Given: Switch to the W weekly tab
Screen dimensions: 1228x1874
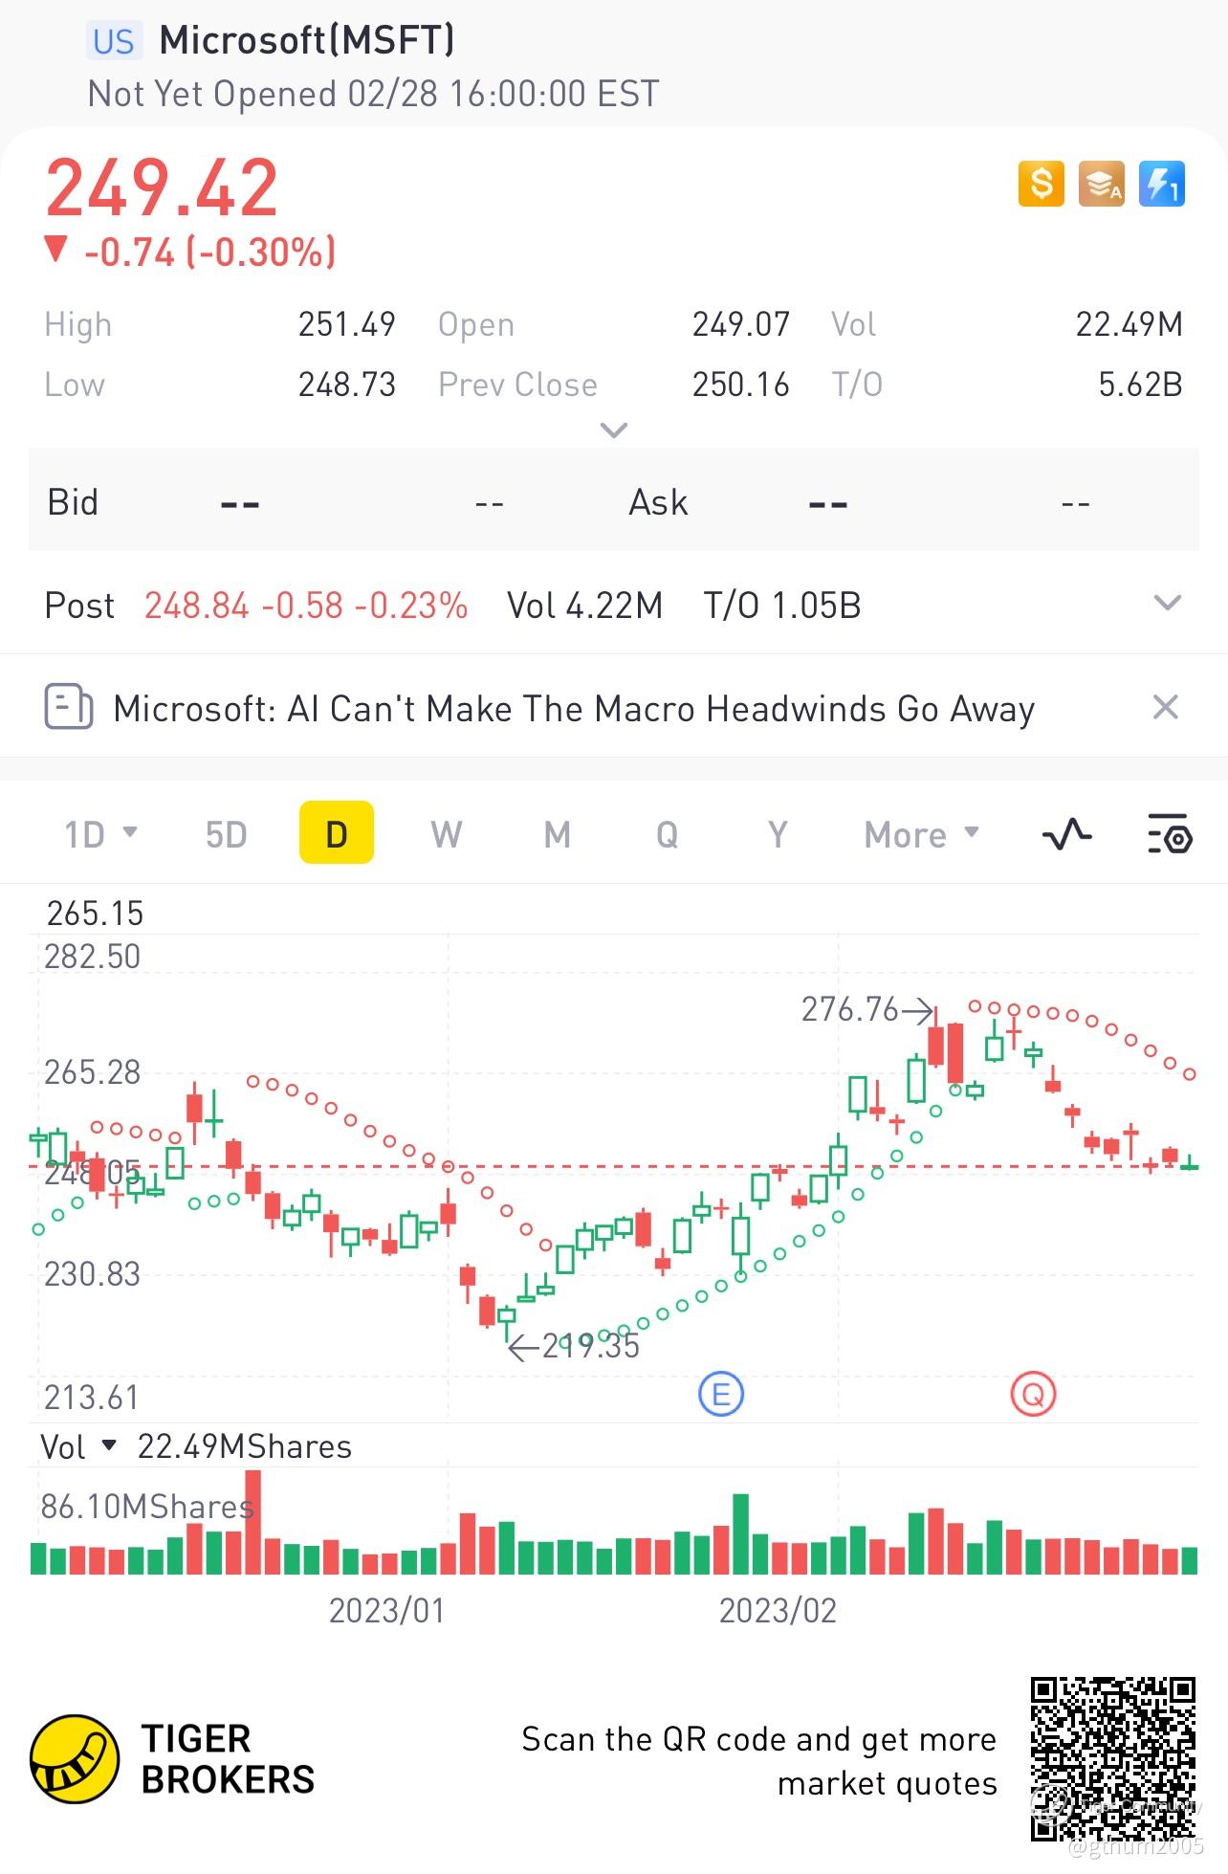Looking at the screenshot, I should click(x=447, y=834).
